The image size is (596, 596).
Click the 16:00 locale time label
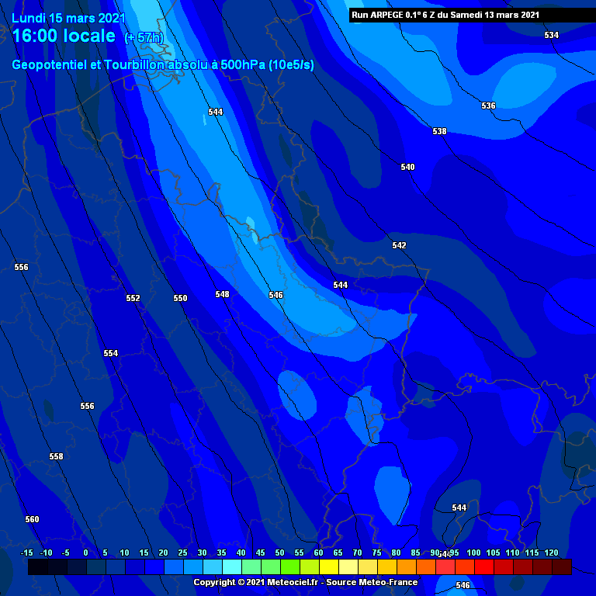coord(64,36)
